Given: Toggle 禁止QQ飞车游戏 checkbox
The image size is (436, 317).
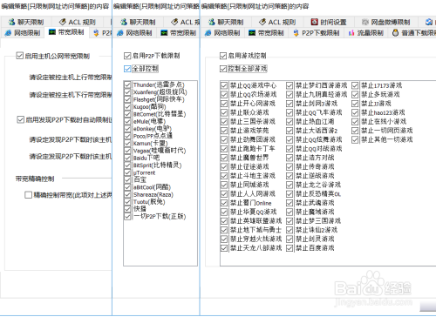Looking at the screenshot, I should 290,112.
